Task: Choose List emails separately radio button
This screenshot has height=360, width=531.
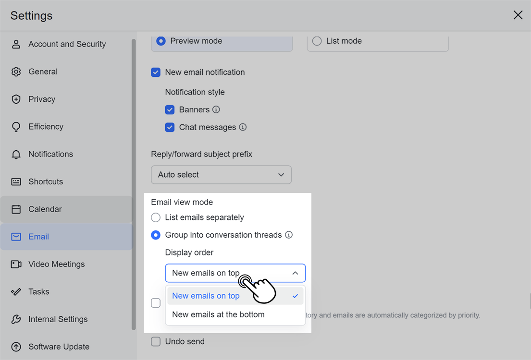Action: [156, 217]
